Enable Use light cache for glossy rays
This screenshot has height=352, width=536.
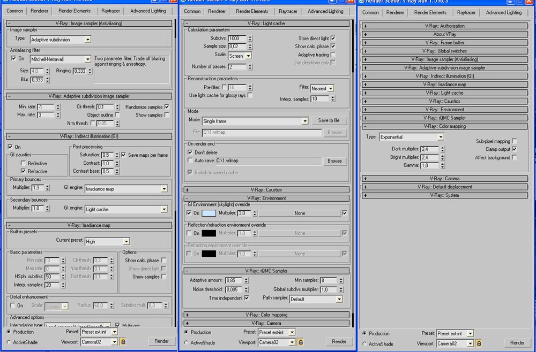pos(250,95)
